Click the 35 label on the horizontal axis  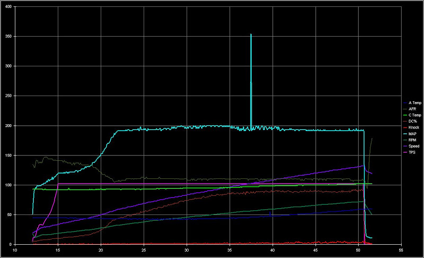click(229, 250)
